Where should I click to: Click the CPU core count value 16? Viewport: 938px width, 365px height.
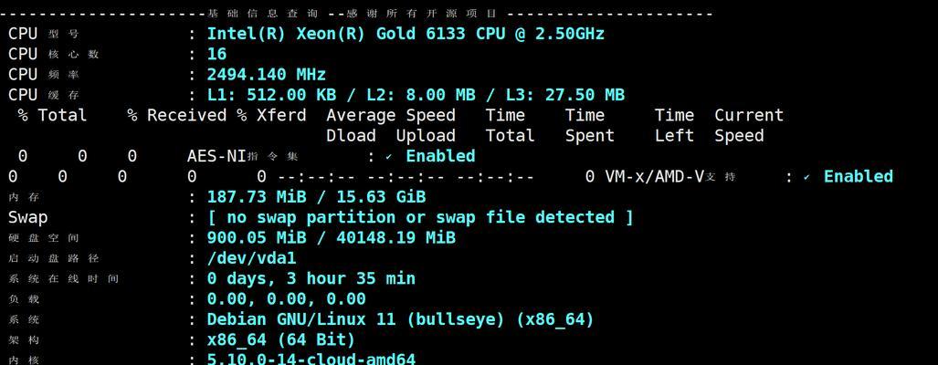click(216, 55)
